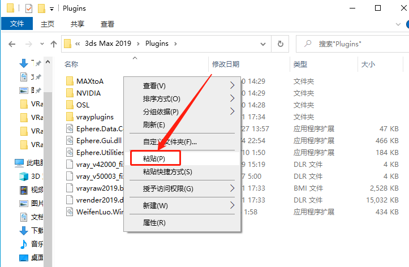The image size is (409, 267).
Task: Open 图片 folder in navigation pane
Action: point(31,204)
